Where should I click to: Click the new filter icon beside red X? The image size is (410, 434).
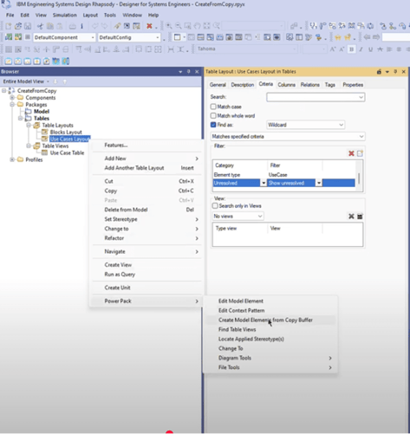(360, 153)
